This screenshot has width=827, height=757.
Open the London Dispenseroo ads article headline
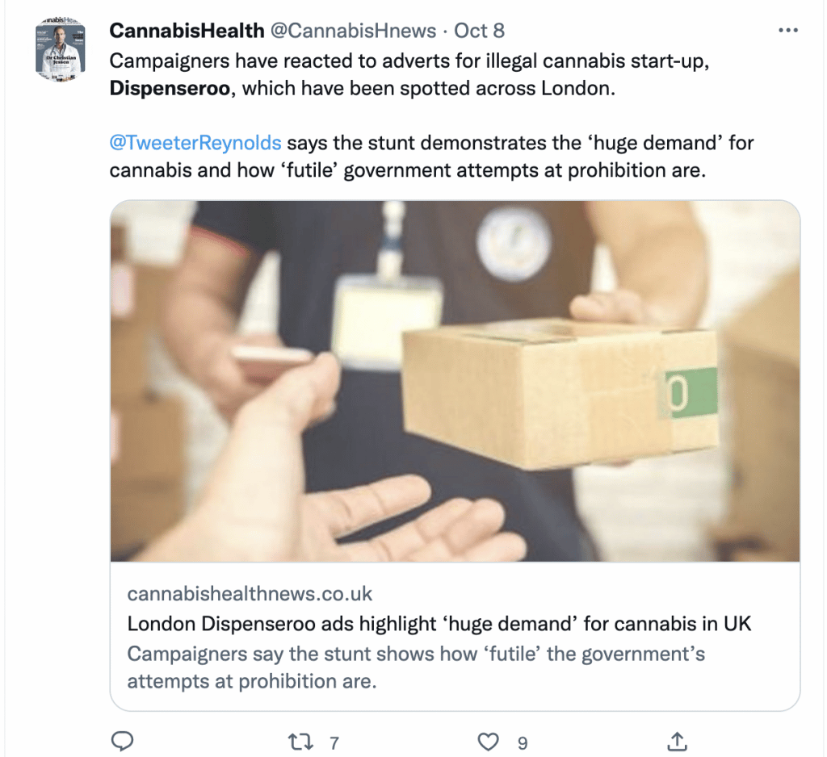click(439, 624)
